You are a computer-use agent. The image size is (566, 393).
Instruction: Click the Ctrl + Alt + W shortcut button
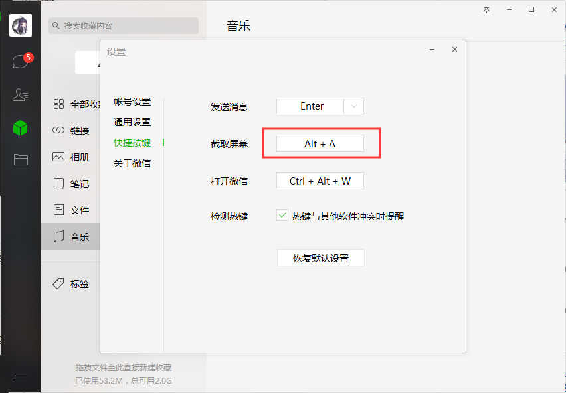tap(320, 181)
